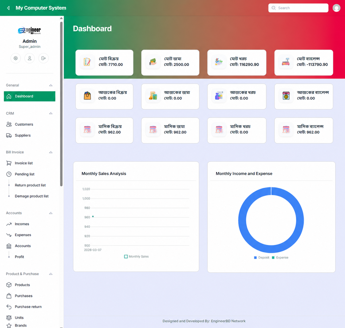Open the avatar icon in top bar
Viewport: 345px width, 328px height.
pyautogui.click(x=336, y=8)
